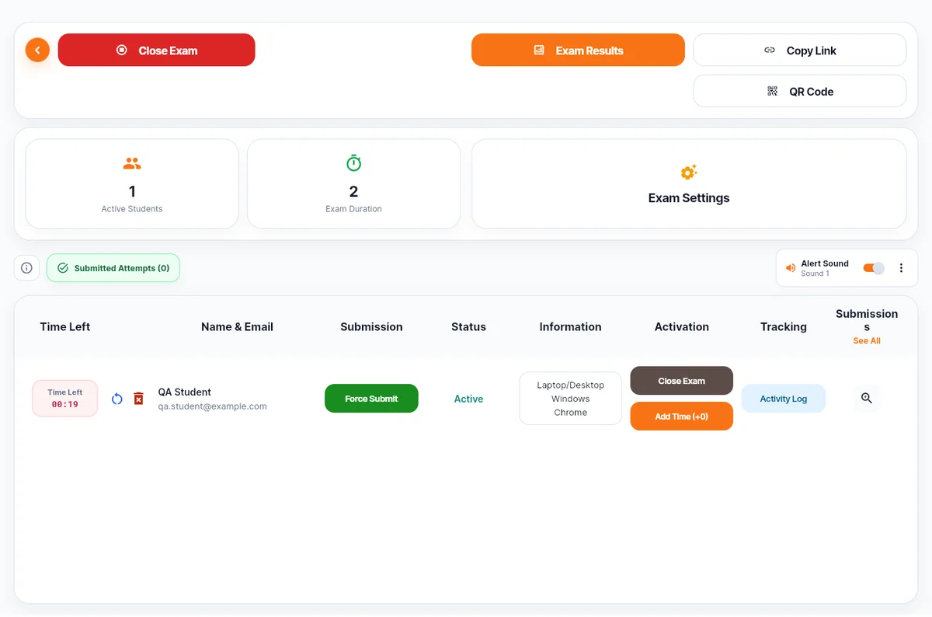Add Time (+0) for QA Student
This screenshot has height=617, width=932.
tap(681, 417)
